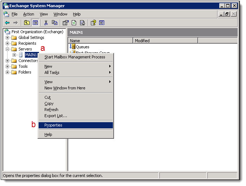Open the Help menu in menu bar

(77, 14)
